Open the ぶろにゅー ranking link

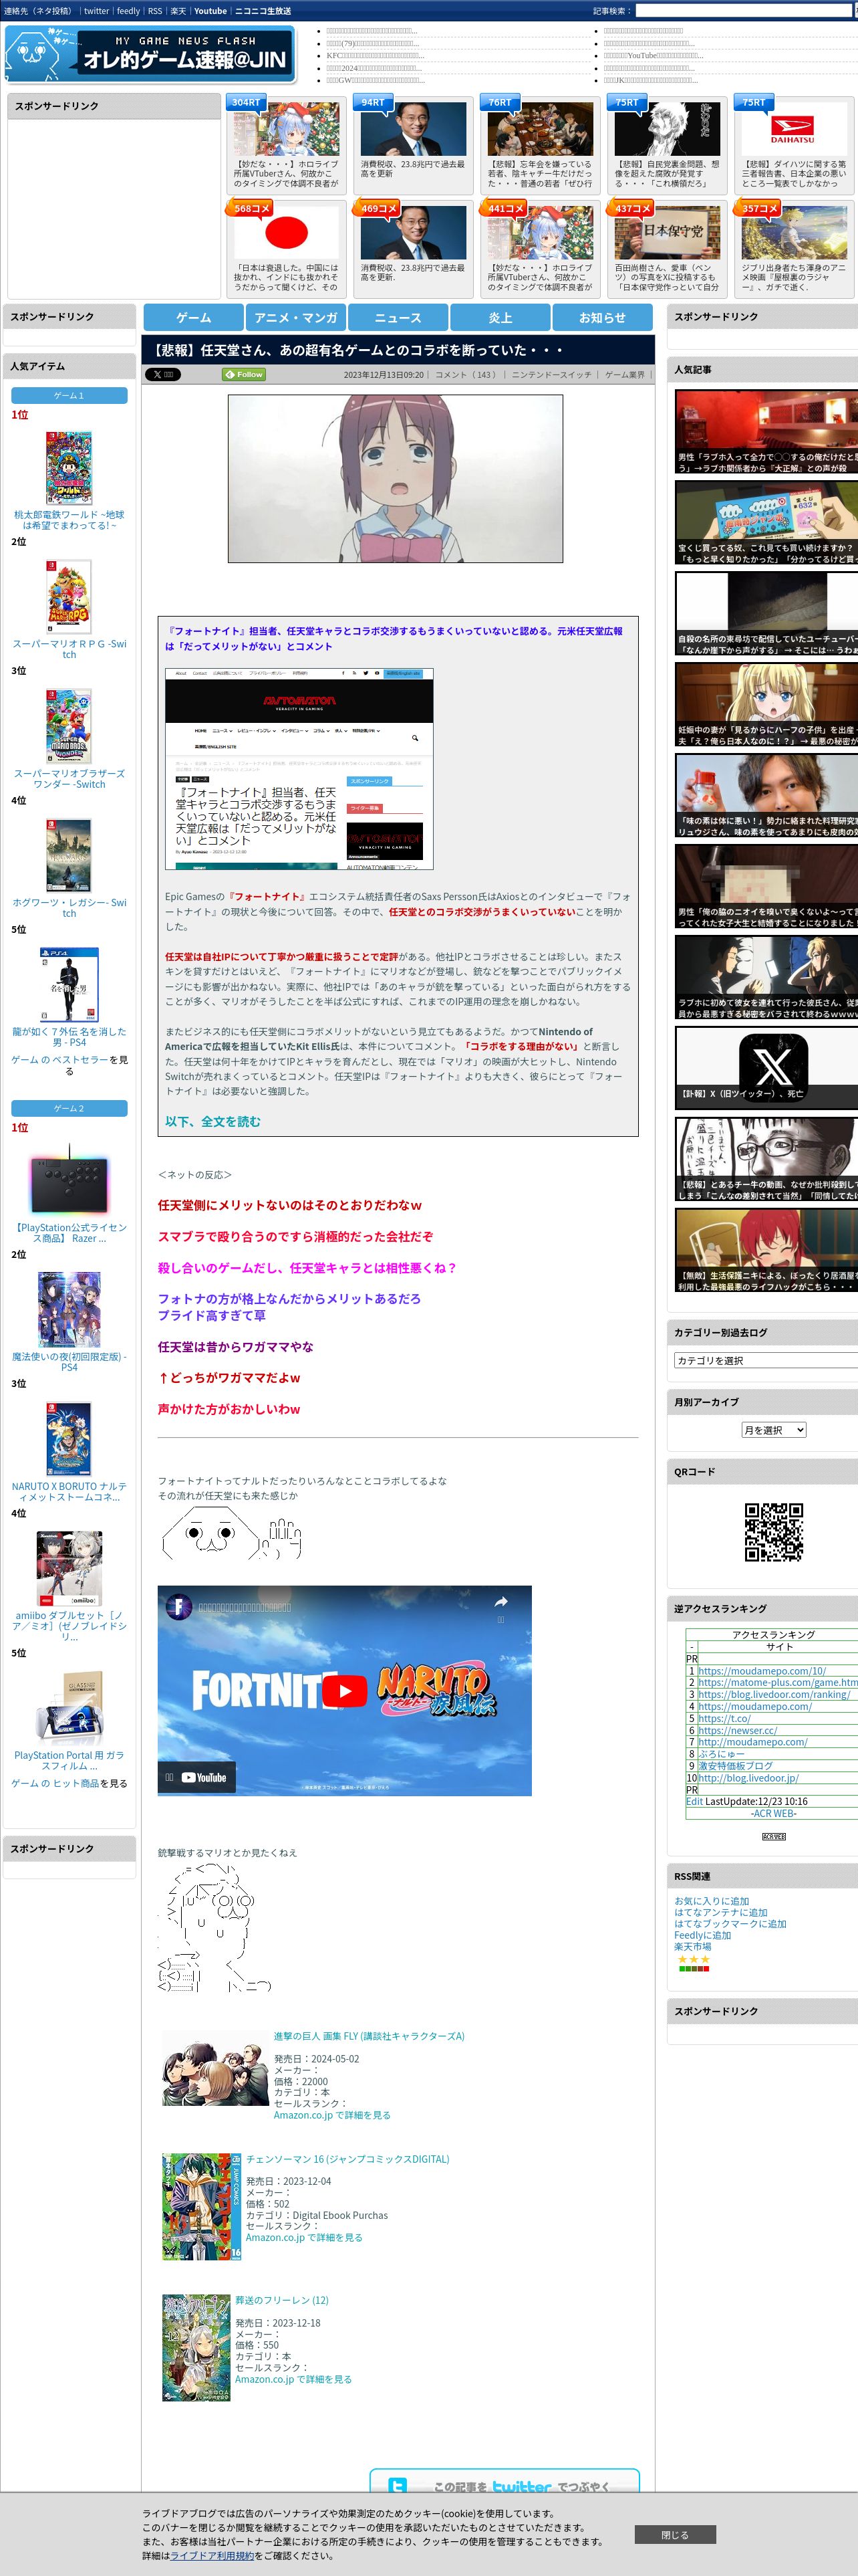[721, 1754]
